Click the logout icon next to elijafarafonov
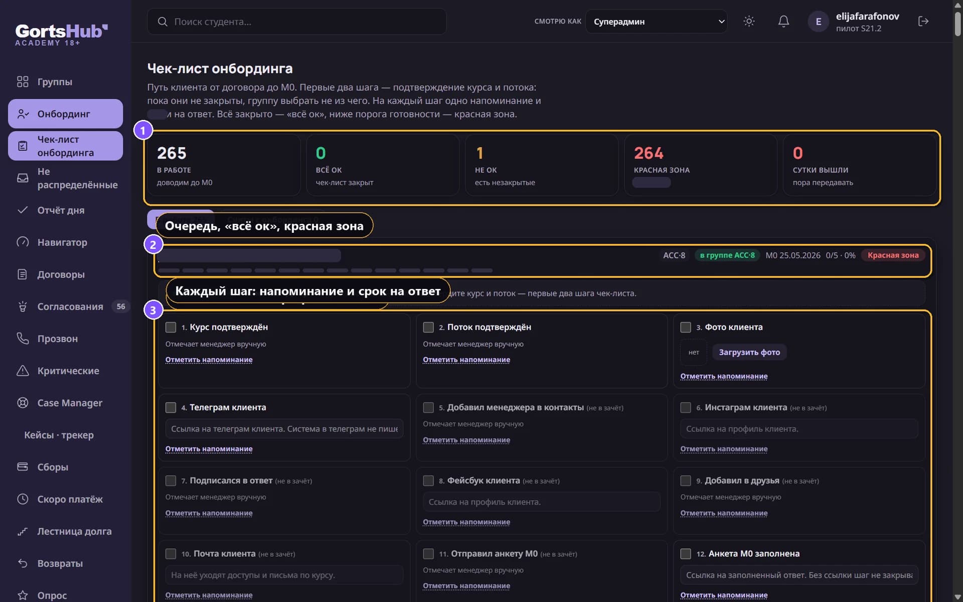The height and width of the screenshot is (602, 963). coord(923,21)
